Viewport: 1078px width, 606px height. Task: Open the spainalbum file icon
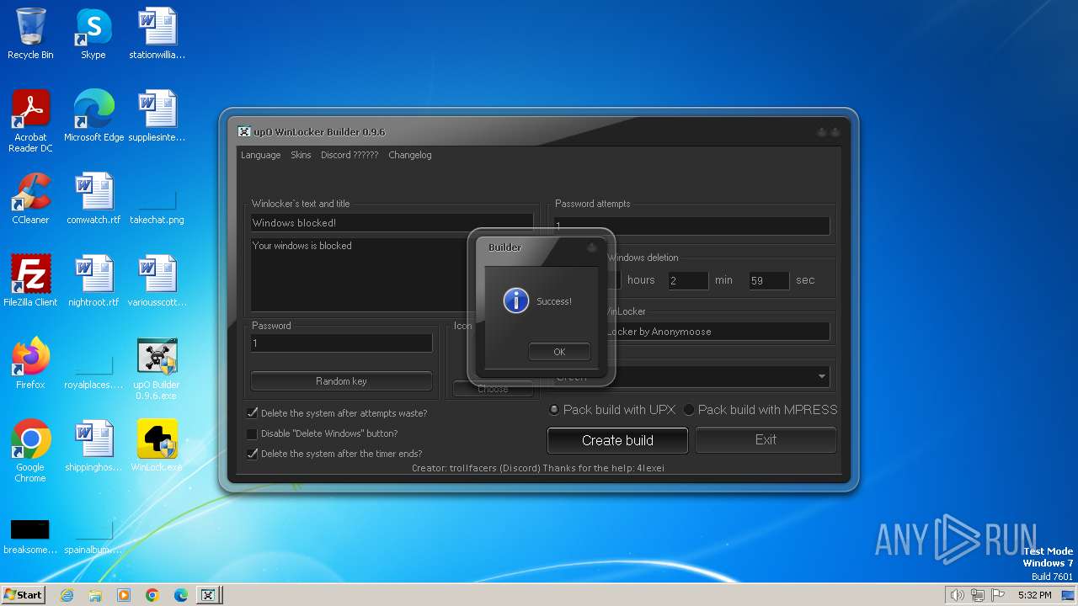coord(93,536)
